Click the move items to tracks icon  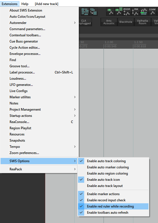[x=93, y=12]
